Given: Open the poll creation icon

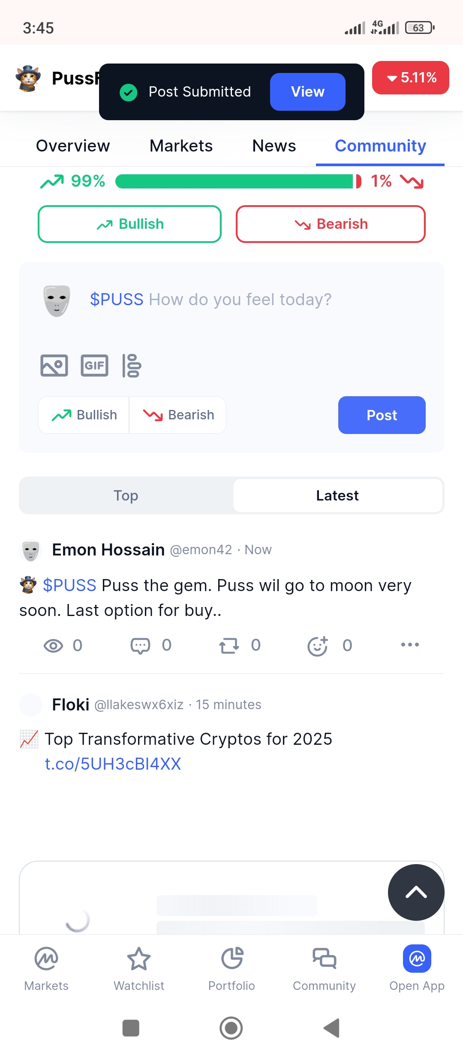Looking at the screenshot, I should pos(132,366).
